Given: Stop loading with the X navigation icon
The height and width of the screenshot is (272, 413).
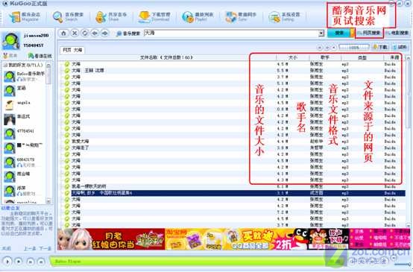Looking at the screenshot, I should coord(75,34).
